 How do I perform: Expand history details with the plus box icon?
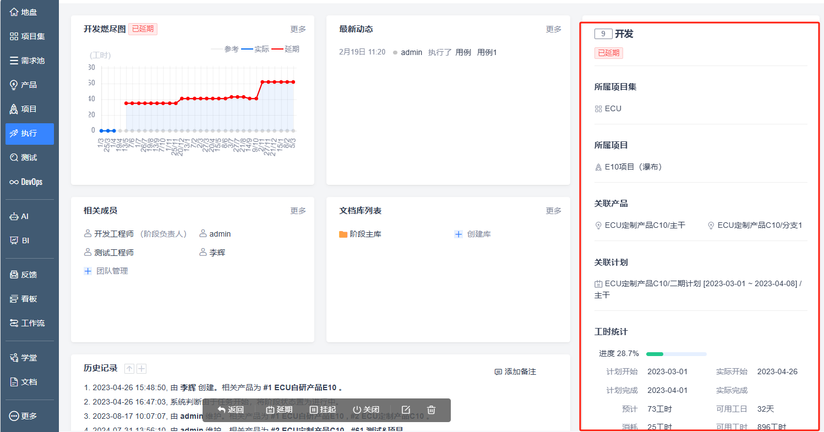pyautogui.click(x=141, y=369)
